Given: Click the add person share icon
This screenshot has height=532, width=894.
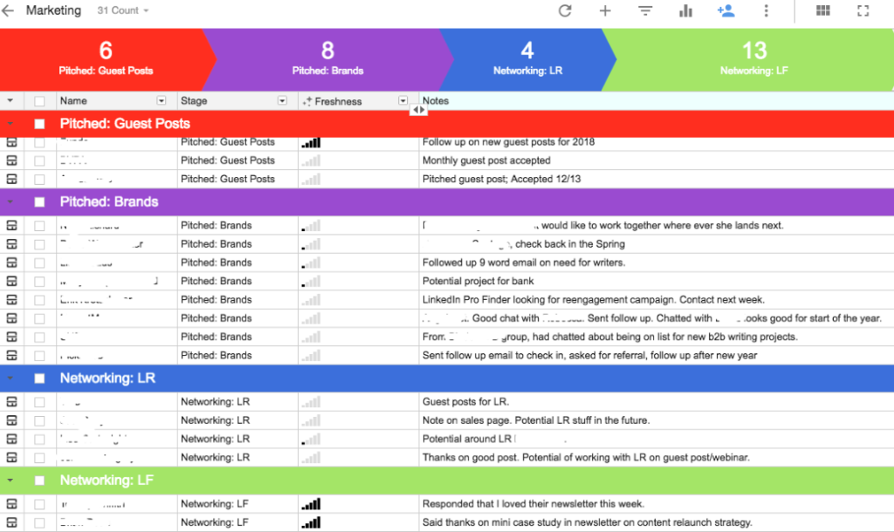Looking at the screenshot, I should [x=726, y=10].
